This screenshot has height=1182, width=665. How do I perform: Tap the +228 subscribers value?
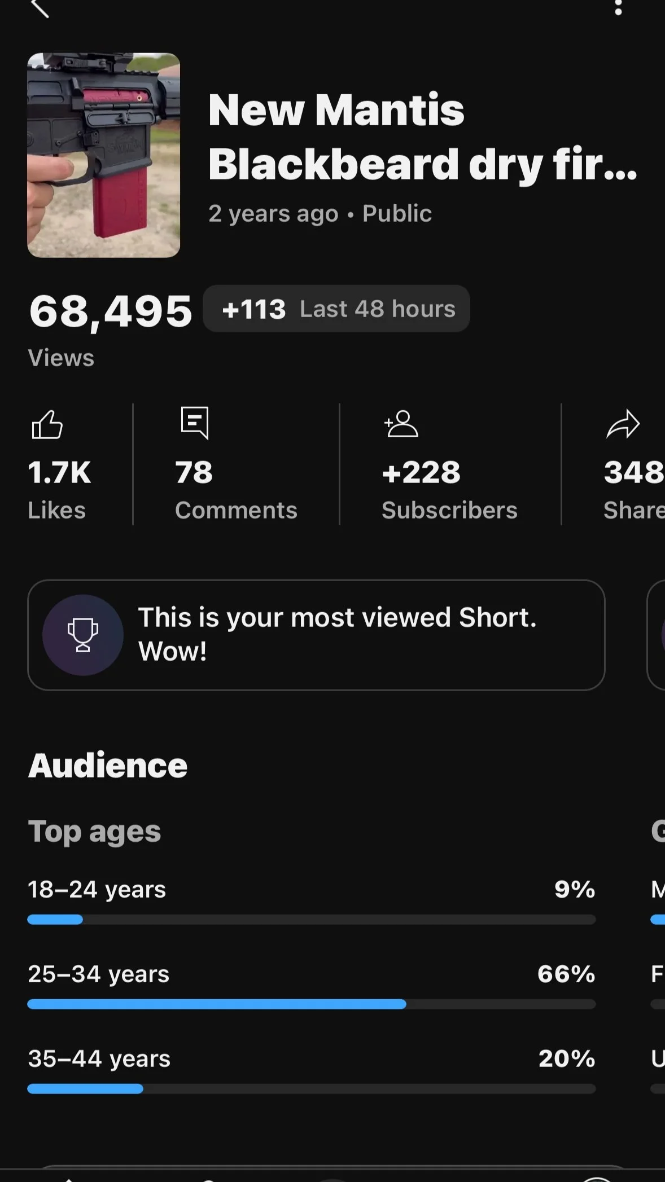point(421,472)
